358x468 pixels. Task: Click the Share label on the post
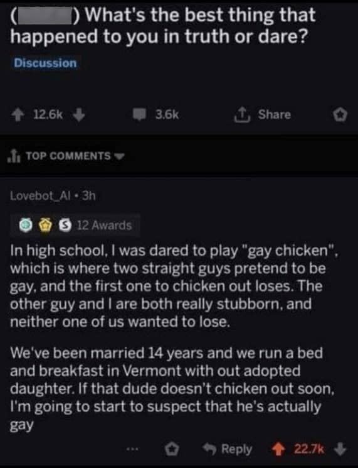point(275,114)
